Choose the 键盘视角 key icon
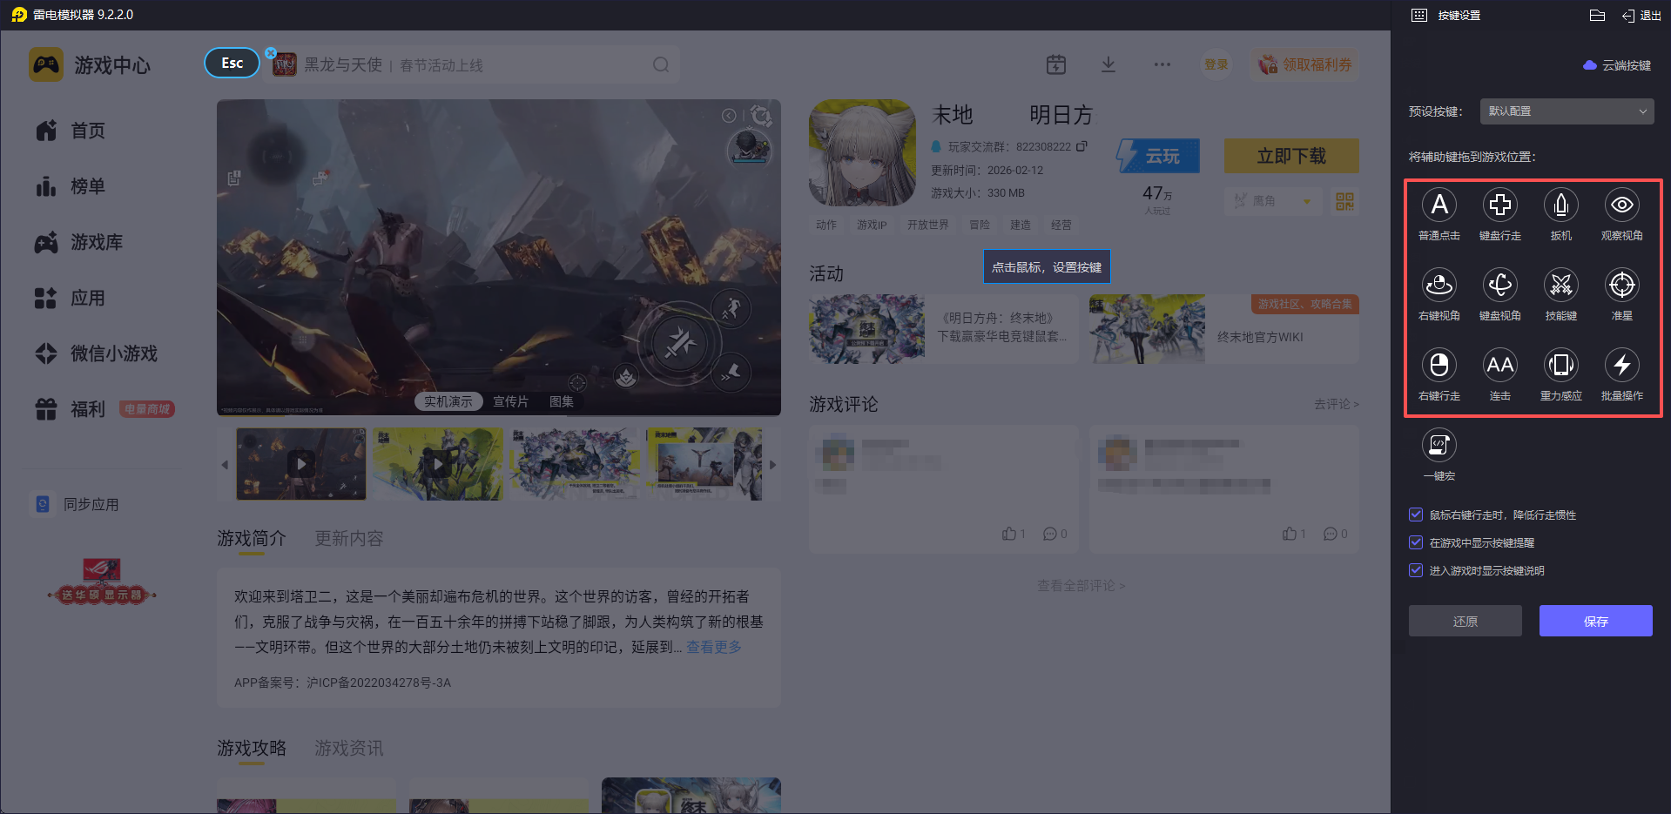Viewport: 1671px width, 814px height. tap(1500, 285)
